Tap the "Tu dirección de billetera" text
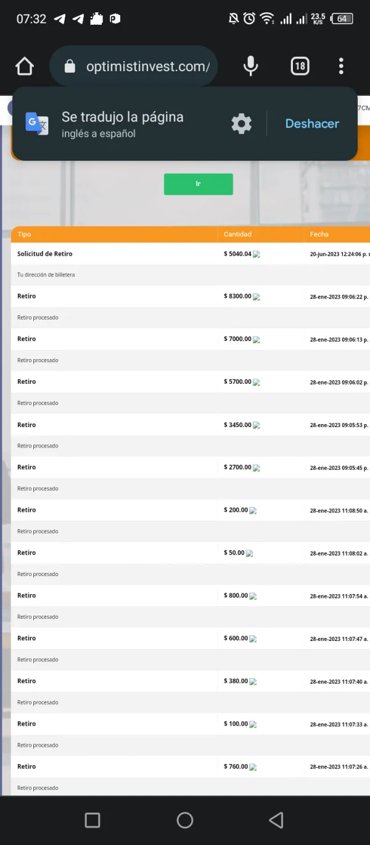 [x=46, y=274]
